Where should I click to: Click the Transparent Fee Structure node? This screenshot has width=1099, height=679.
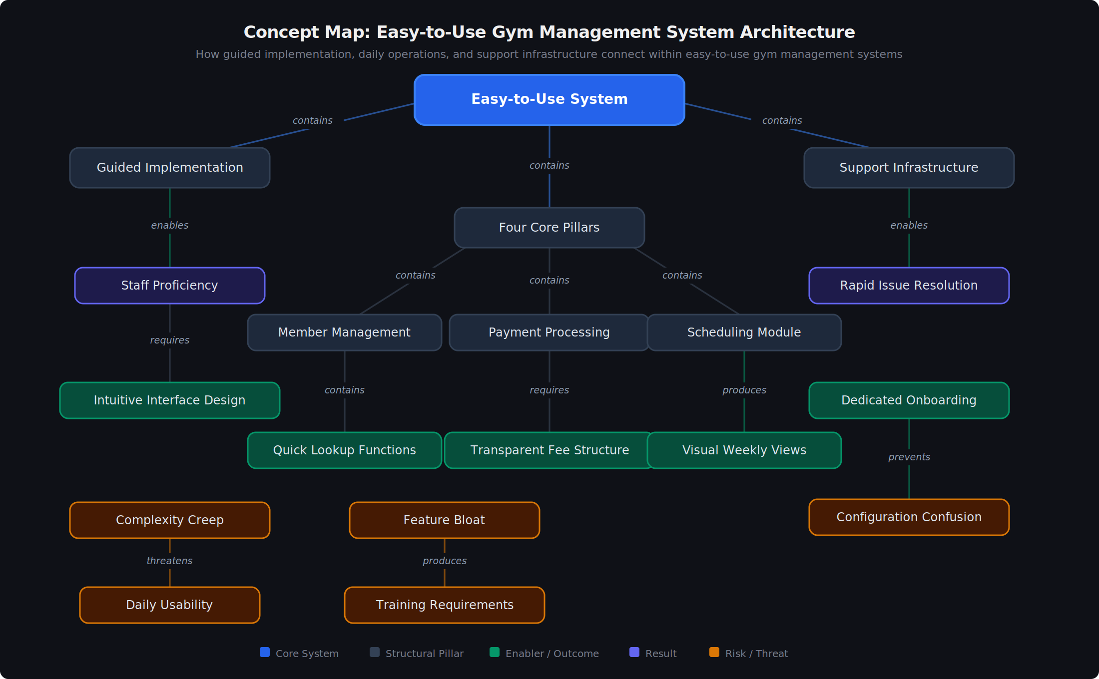(549, 450)
